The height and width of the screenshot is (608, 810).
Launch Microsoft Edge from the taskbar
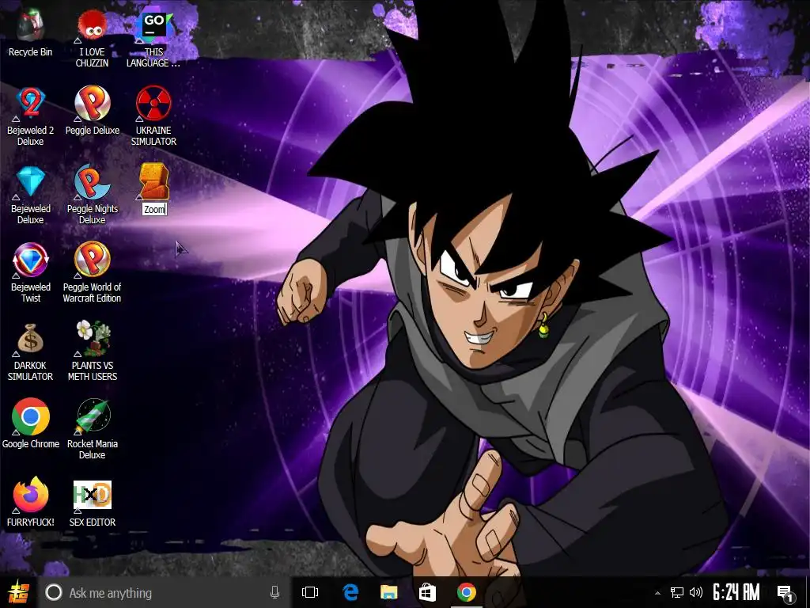coord(350,592)
